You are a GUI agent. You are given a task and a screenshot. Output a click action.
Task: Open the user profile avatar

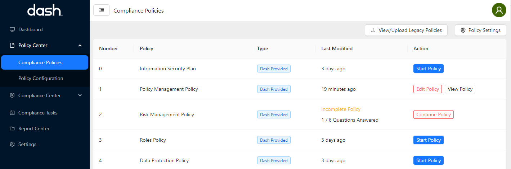pyautogui.click(x=499, y=10)
